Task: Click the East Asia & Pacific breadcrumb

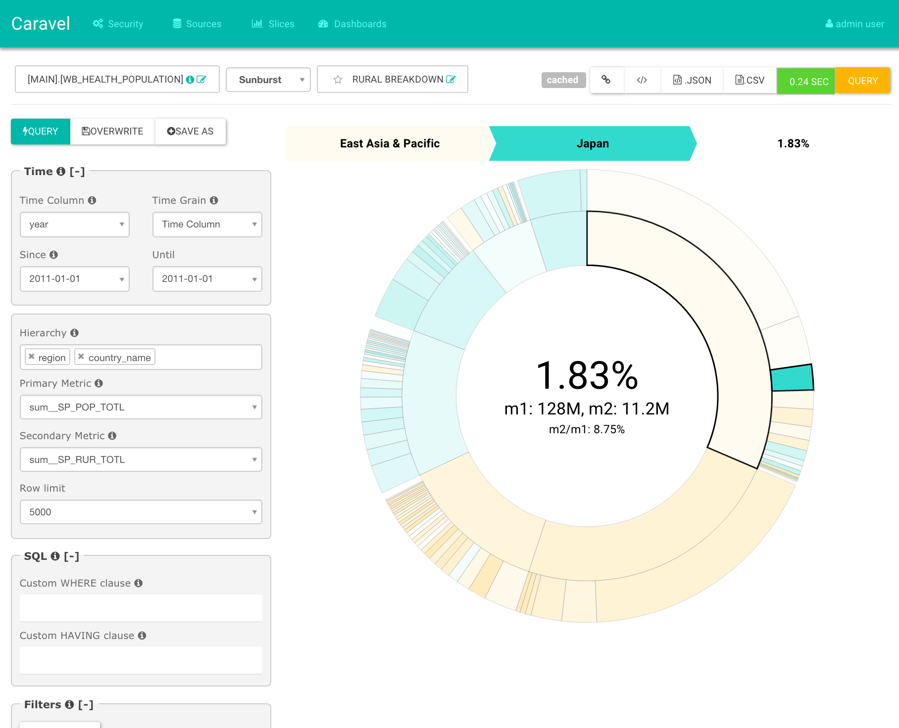Action: coord(390,143)
